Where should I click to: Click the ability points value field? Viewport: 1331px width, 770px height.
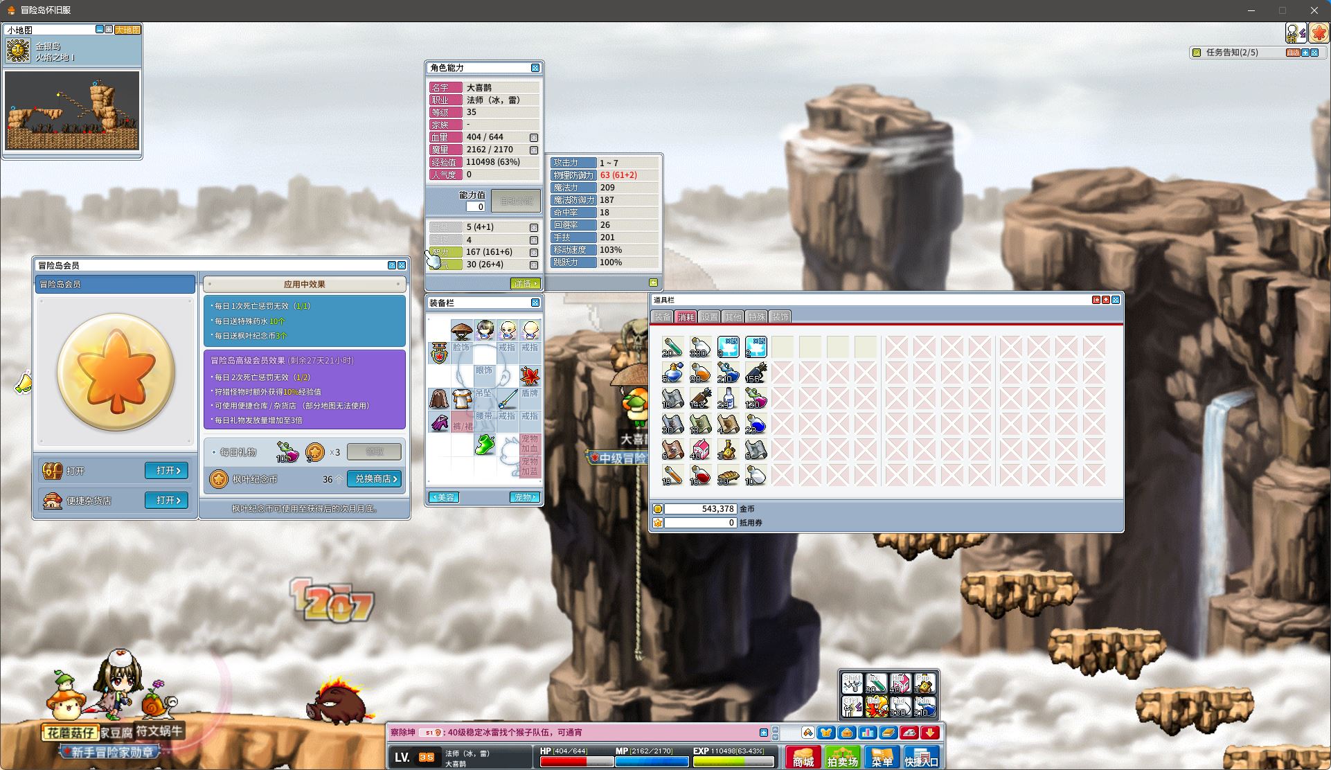click(x=476, y=206)
